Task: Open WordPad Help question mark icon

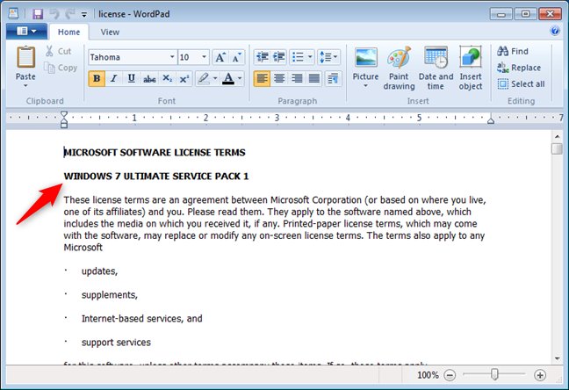Action: pyautogui.click(x=554, y=31)
